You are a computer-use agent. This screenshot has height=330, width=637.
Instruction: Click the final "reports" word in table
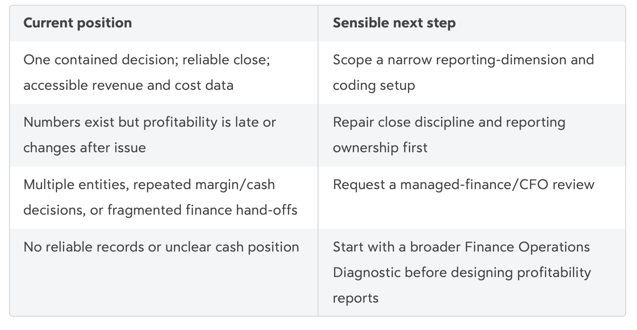pyautogui.click(x=355, y=298)
